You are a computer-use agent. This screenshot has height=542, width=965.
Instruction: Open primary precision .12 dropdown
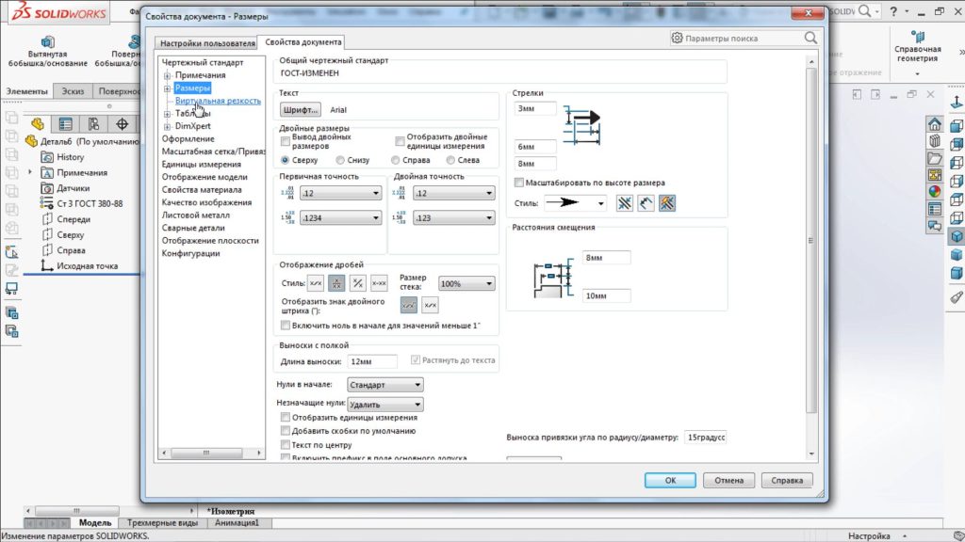[x=340, y=193]
